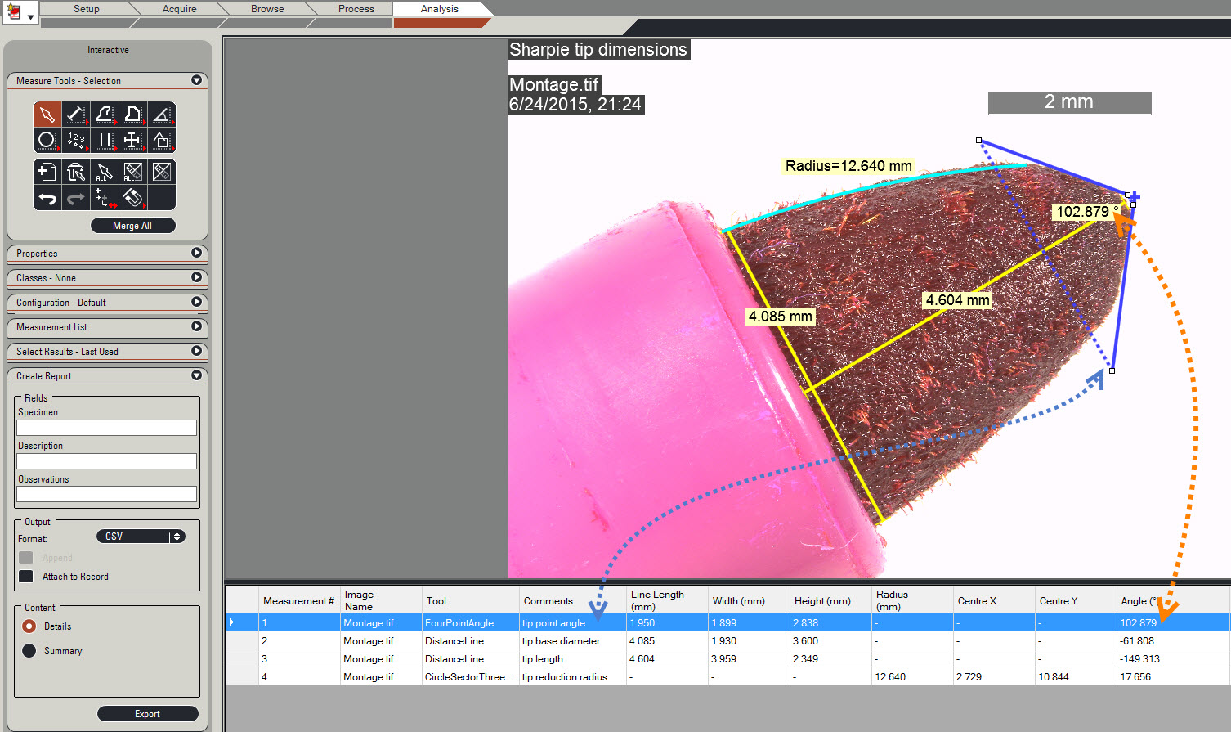The image size is (1231, 732).
Task: Click the '4.604 mm' label on image
Action: click(x=957, y=300)
